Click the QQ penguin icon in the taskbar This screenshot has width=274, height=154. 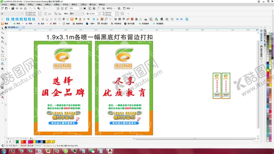[x=110, y=151]
